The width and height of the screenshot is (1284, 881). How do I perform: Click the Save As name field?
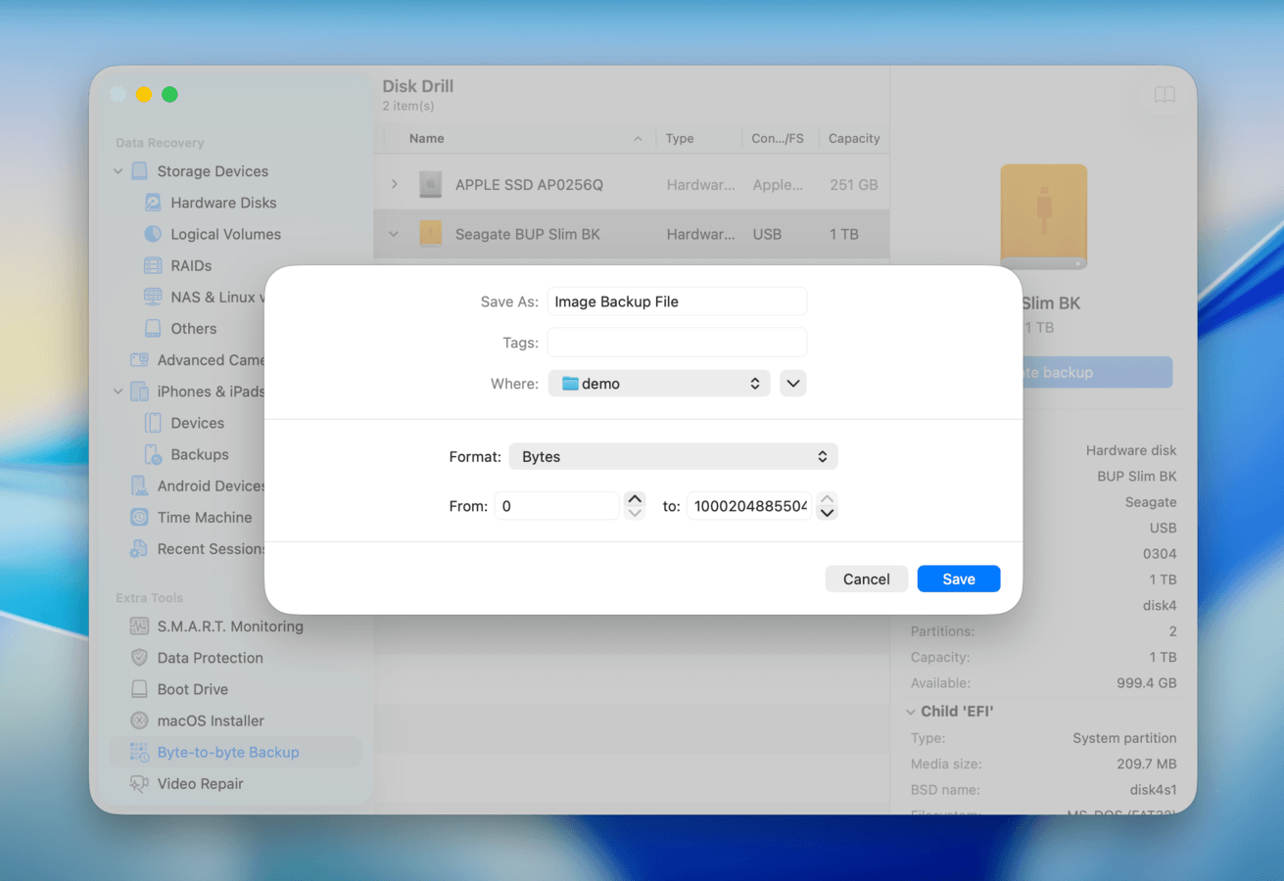[677, 301]
